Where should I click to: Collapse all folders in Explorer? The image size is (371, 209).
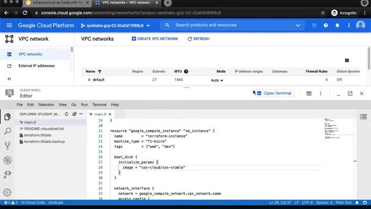(74, 114)
